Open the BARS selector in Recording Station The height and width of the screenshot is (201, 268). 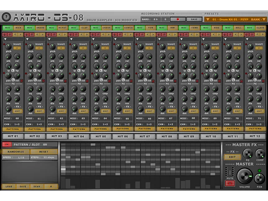click(x=151, y=19)
